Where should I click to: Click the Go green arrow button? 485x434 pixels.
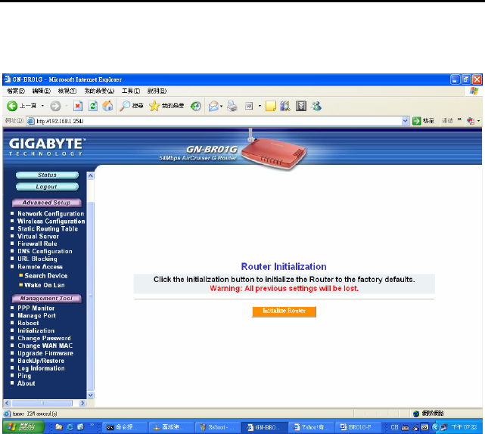[417, 121]
